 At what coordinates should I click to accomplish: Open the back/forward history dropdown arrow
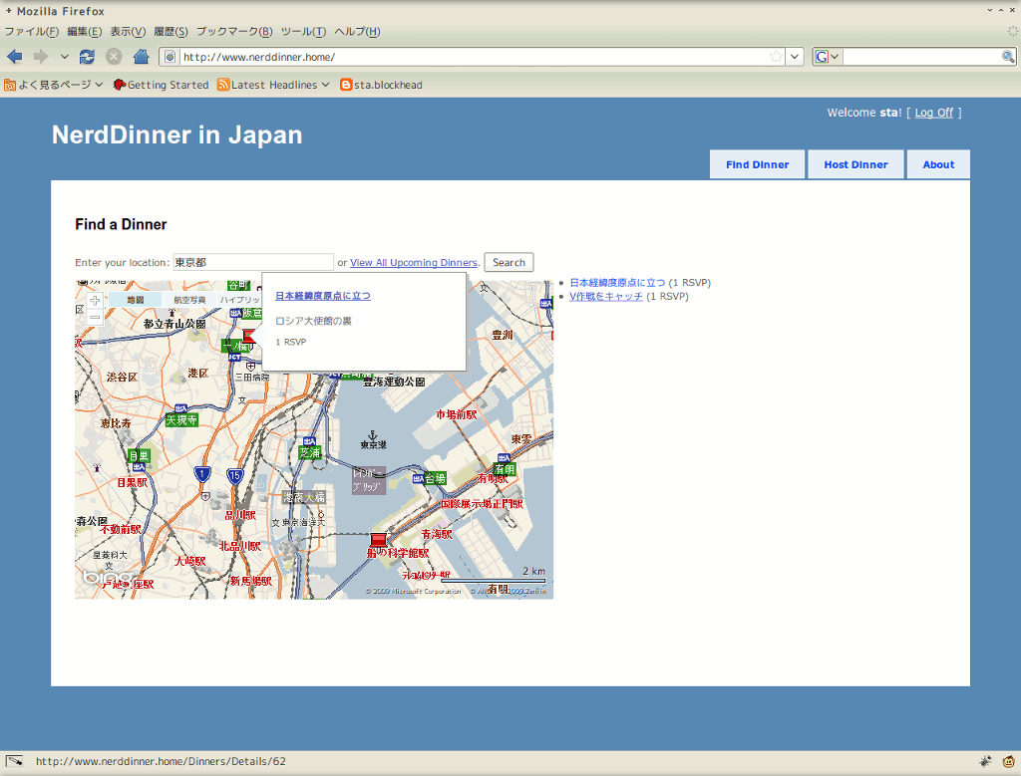[65, 57]
